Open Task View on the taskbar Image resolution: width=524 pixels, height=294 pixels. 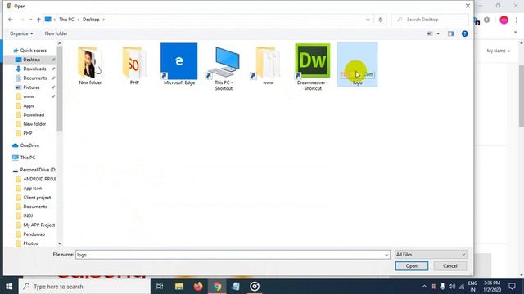160,287
